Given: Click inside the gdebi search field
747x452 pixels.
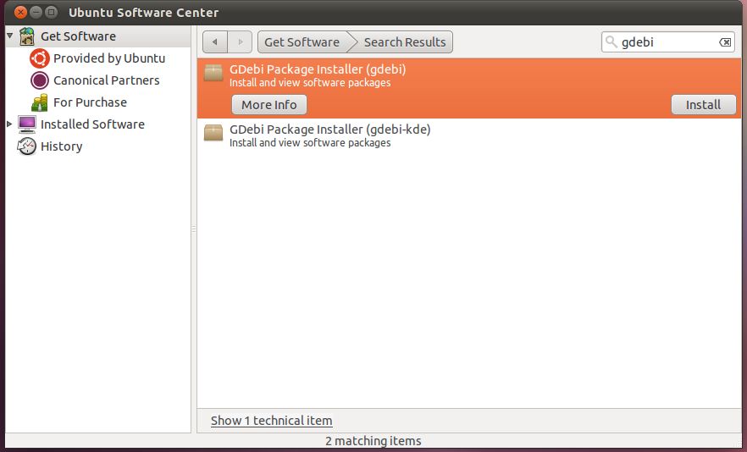Looking at the screenshot, I should [x=667, y=42].
